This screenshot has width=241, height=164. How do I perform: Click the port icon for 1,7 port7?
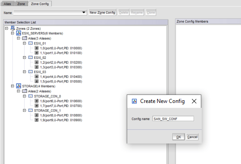coord(37,106)
